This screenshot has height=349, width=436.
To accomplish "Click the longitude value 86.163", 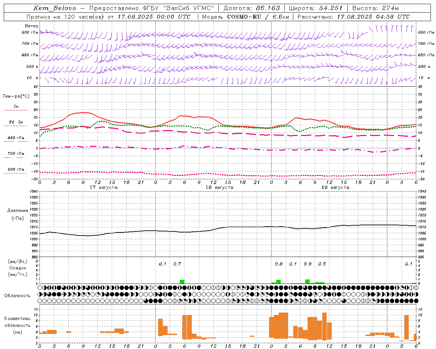I will point(268,8).
